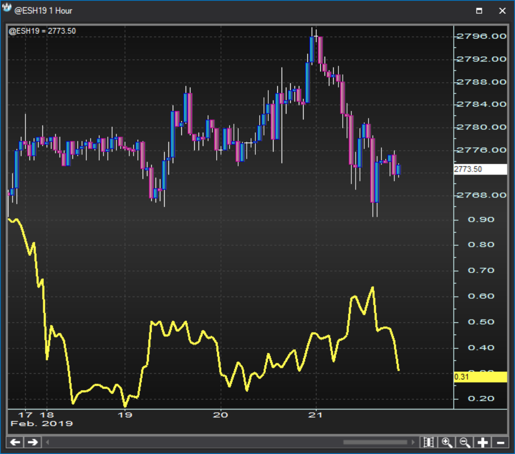Click the scrollbar right arrow
The height and width of the screenshot is (454, 515).
pos(413,442)
